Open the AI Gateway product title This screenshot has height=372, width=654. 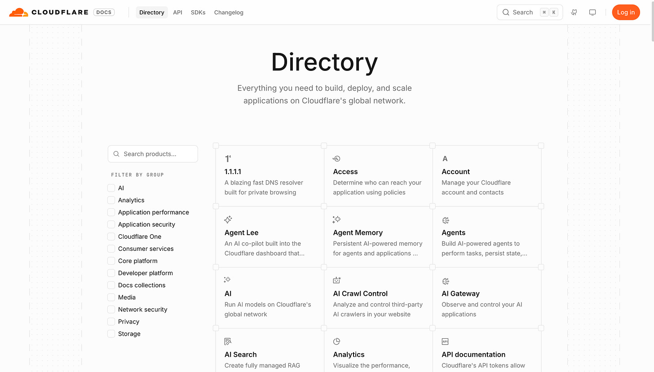click(x=460, y=293)
